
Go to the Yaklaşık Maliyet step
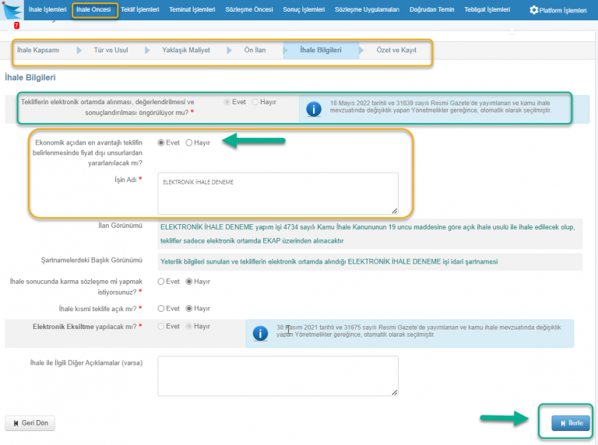coord(185,51)
